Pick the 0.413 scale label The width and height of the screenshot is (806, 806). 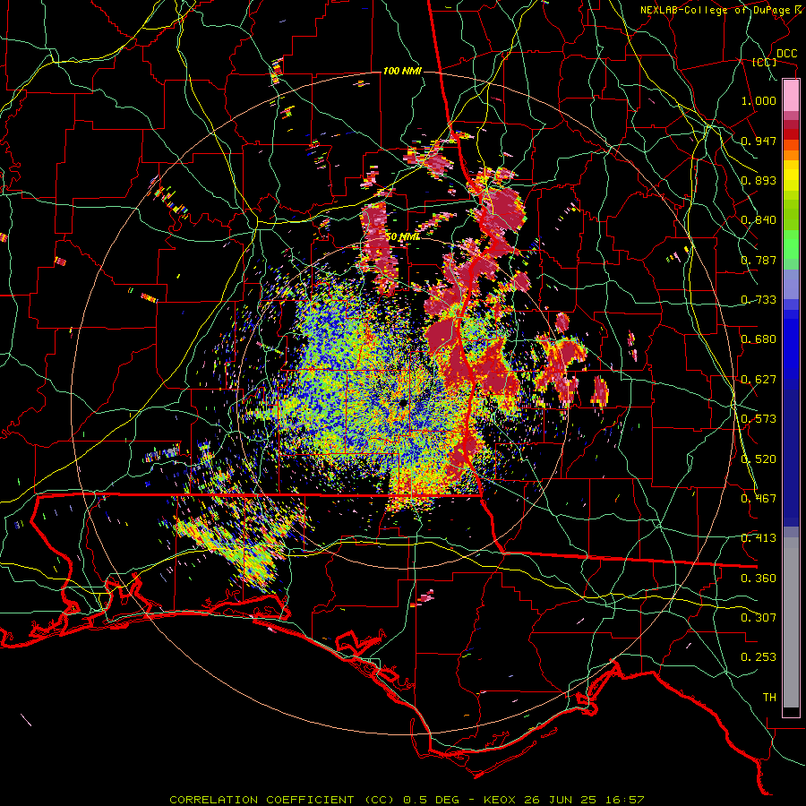(759, 538)
